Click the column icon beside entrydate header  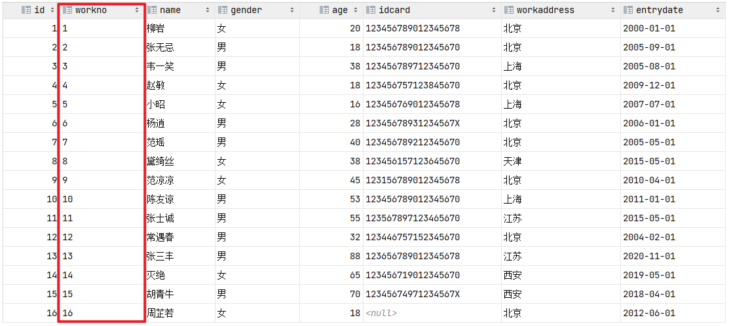[628, 10]
